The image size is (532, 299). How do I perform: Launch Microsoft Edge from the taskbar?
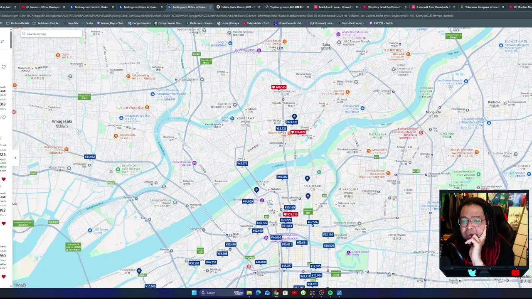point(258,293)
